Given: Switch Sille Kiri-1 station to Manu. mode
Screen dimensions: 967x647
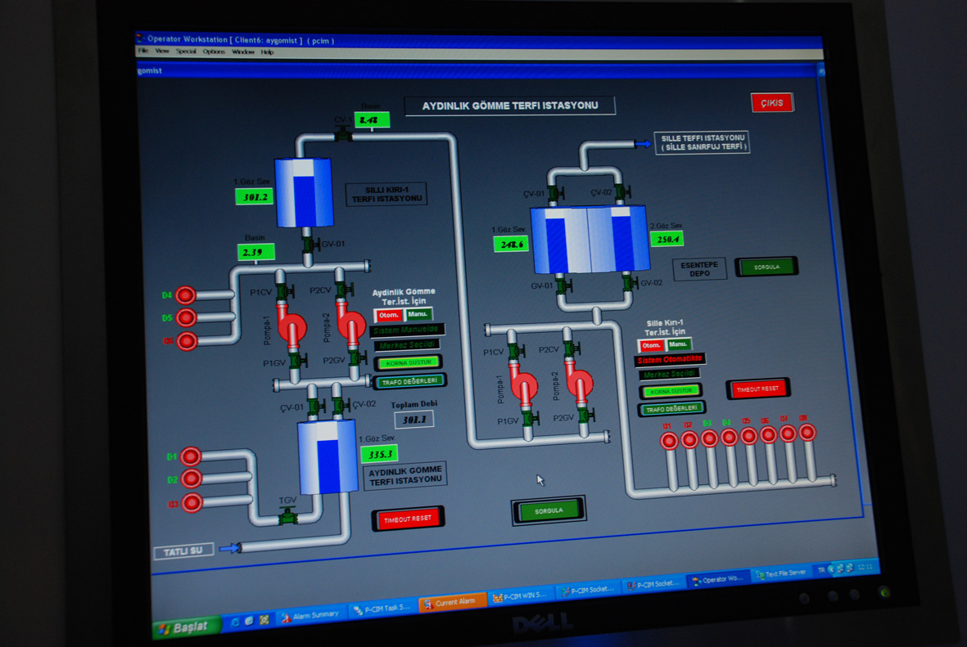Looking at the screenshot, I should click(x=678, y=344).
